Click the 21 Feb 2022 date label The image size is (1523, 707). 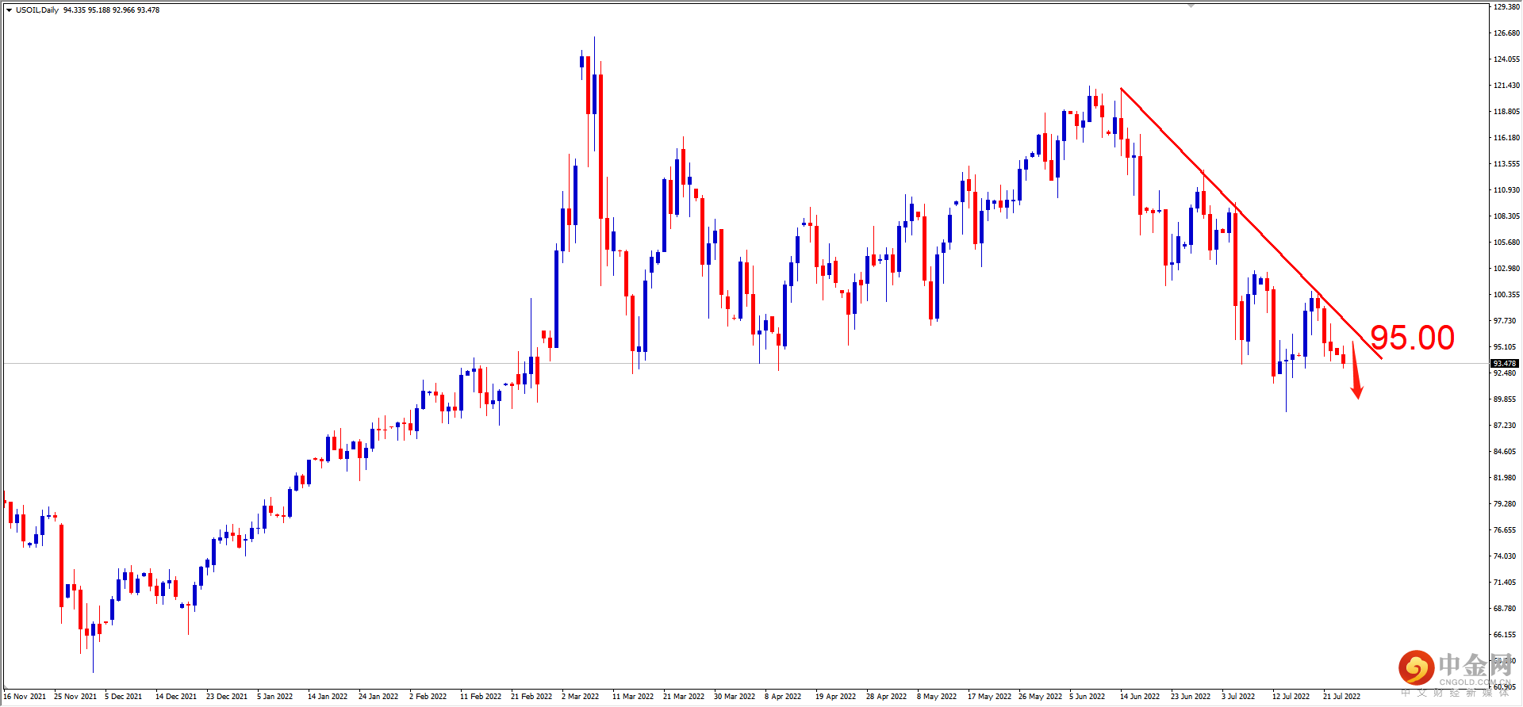(531, 697)
